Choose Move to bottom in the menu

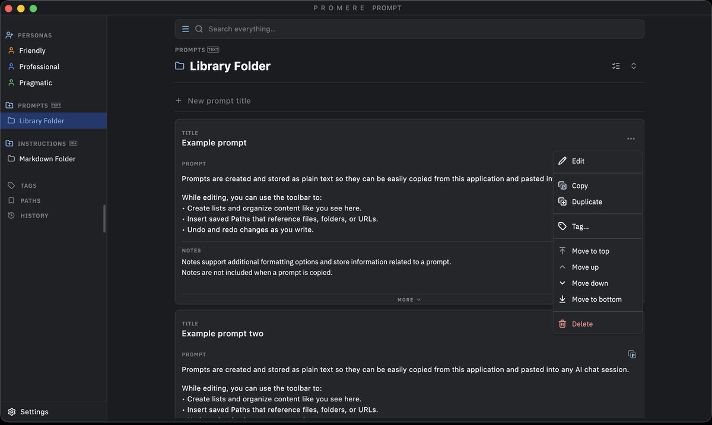click(598, 299)
